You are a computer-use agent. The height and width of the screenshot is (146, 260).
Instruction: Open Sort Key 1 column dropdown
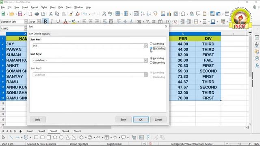click(x=145, y=46)
